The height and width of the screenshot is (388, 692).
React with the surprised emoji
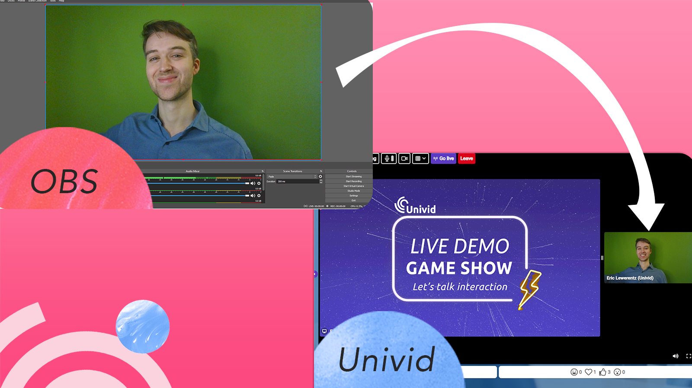(x=617, y=372)
